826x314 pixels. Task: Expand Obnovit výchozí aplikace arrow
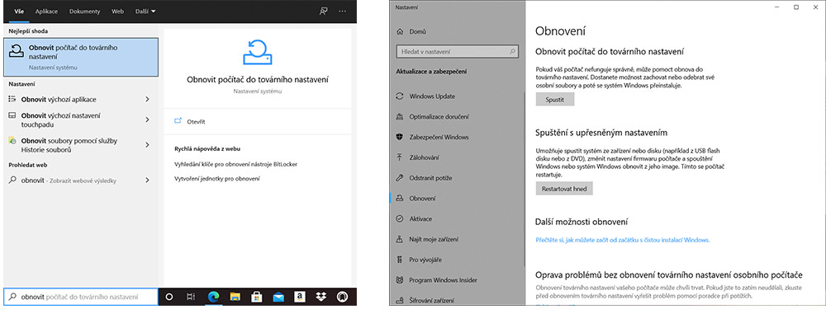tap(147, 100)
